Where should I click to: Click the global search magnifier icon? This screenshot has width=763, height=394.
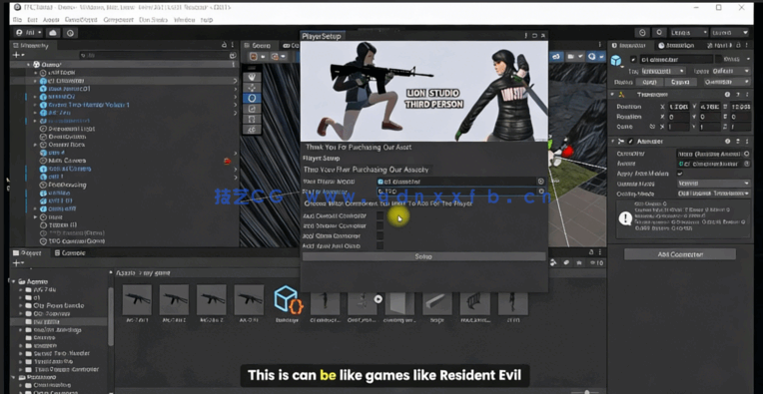[659, 33]
